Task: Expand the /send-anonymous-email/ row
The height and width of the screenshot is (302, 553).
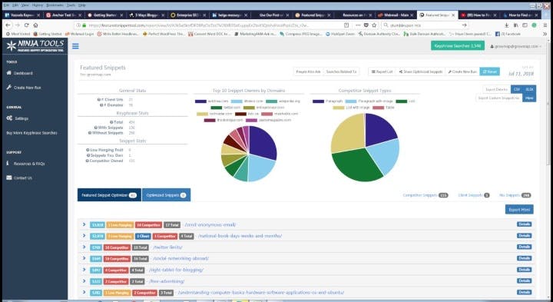Action: click(x=84, y=224)
